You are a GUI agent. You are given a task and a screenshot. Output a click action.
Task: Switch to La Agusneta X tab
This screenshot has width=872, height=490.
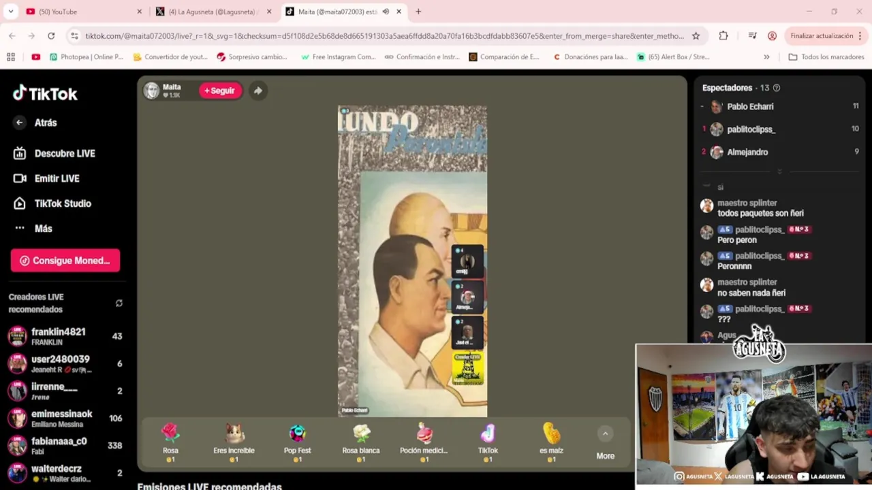[x=213, y=12]
